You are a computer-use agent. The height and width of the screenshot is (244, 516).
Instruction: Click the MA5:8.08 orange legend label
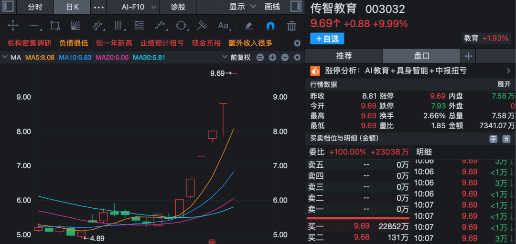[x=40, y=58]
